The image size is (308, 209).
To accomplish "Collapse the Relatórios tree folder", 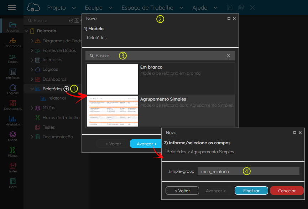I will pyautogui.click(x=32, y=89).
